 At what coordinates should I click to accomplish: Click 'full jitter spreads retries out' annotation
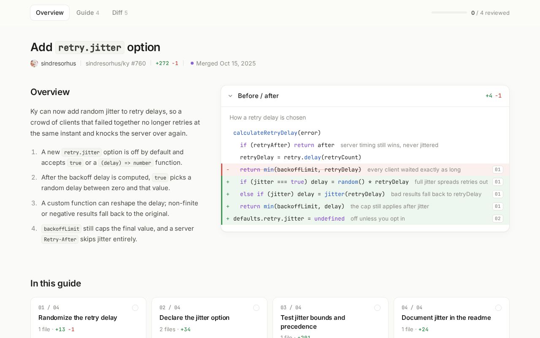coord(451,182)
